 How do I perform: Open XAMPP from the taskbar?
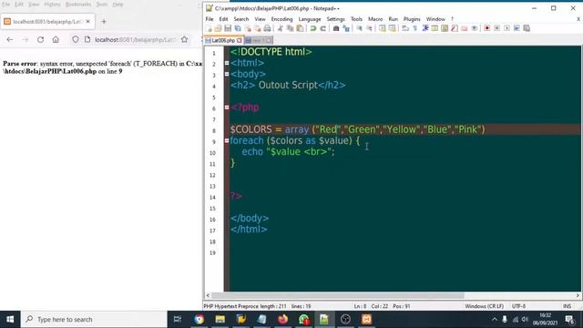pyautogui.click(x=366, y=320)
